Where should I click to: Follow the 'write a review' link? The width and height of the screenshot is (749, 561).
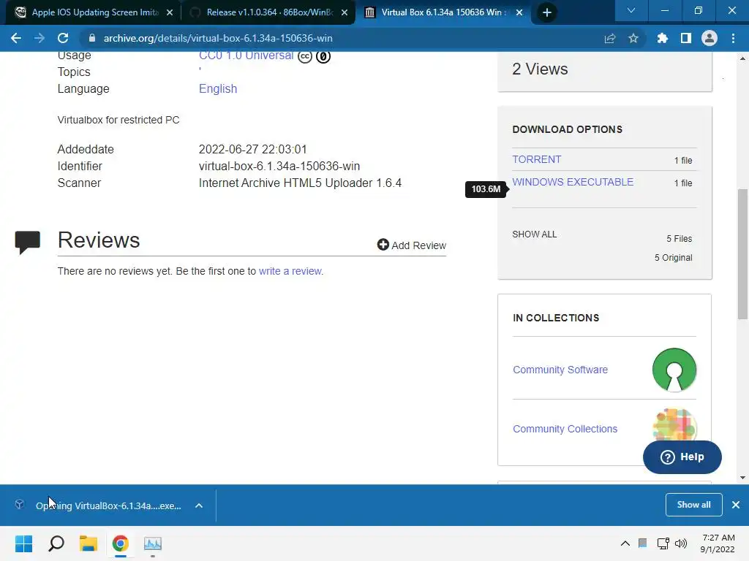coord(290,271)
